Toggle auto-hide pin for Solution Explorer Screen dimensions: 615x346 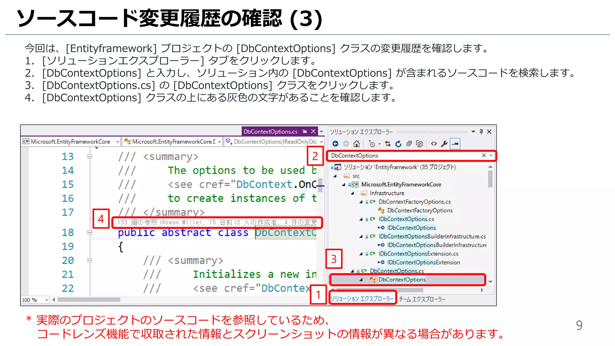(481, 132)
